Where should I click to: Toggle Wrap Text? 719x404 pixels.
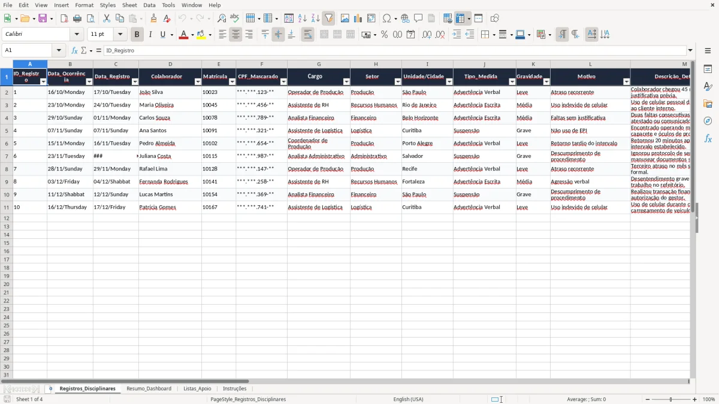coord(307,35)
